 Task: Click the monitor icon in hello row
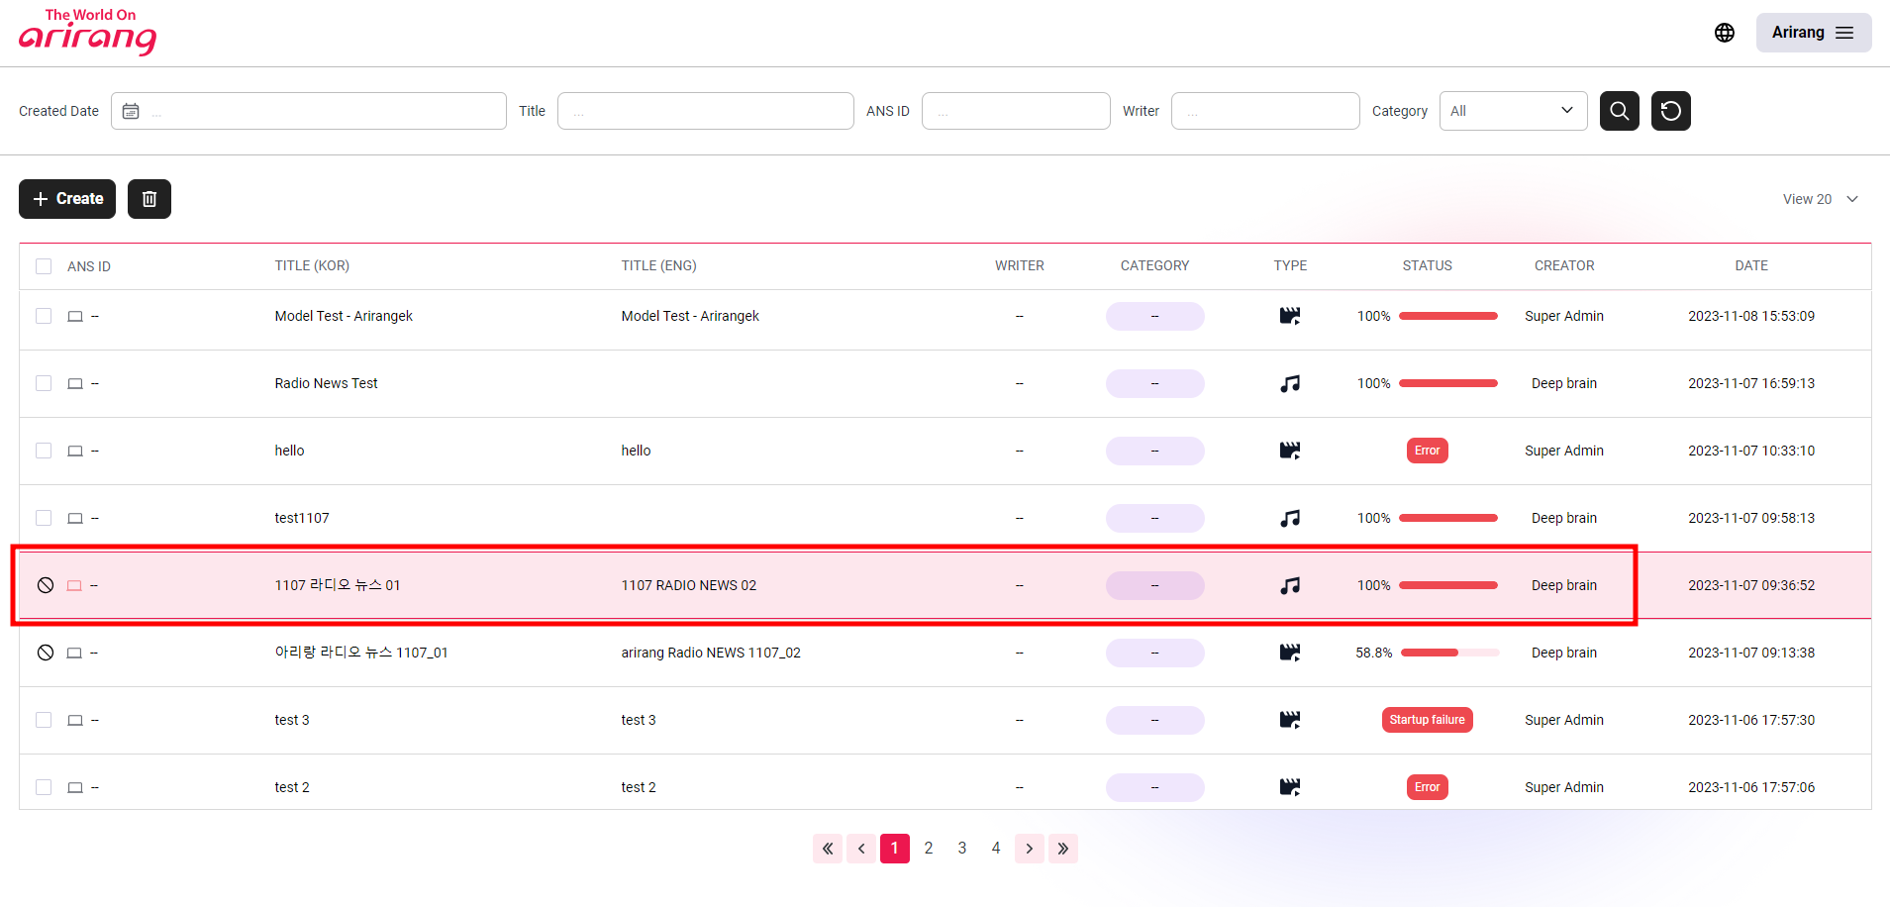pyautogui.click(x=75, y=451)
